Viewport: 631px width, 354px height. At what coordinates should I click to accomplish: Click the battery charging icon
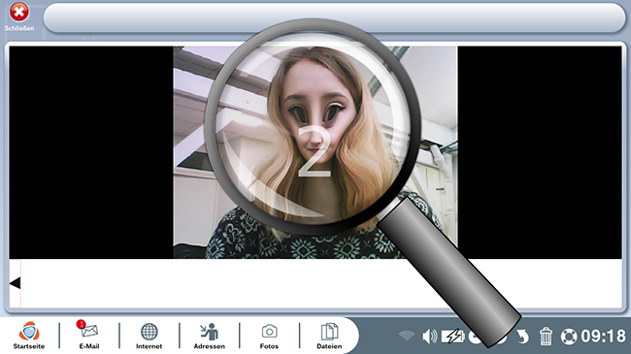pyautogui.click(x=452, y=337)
